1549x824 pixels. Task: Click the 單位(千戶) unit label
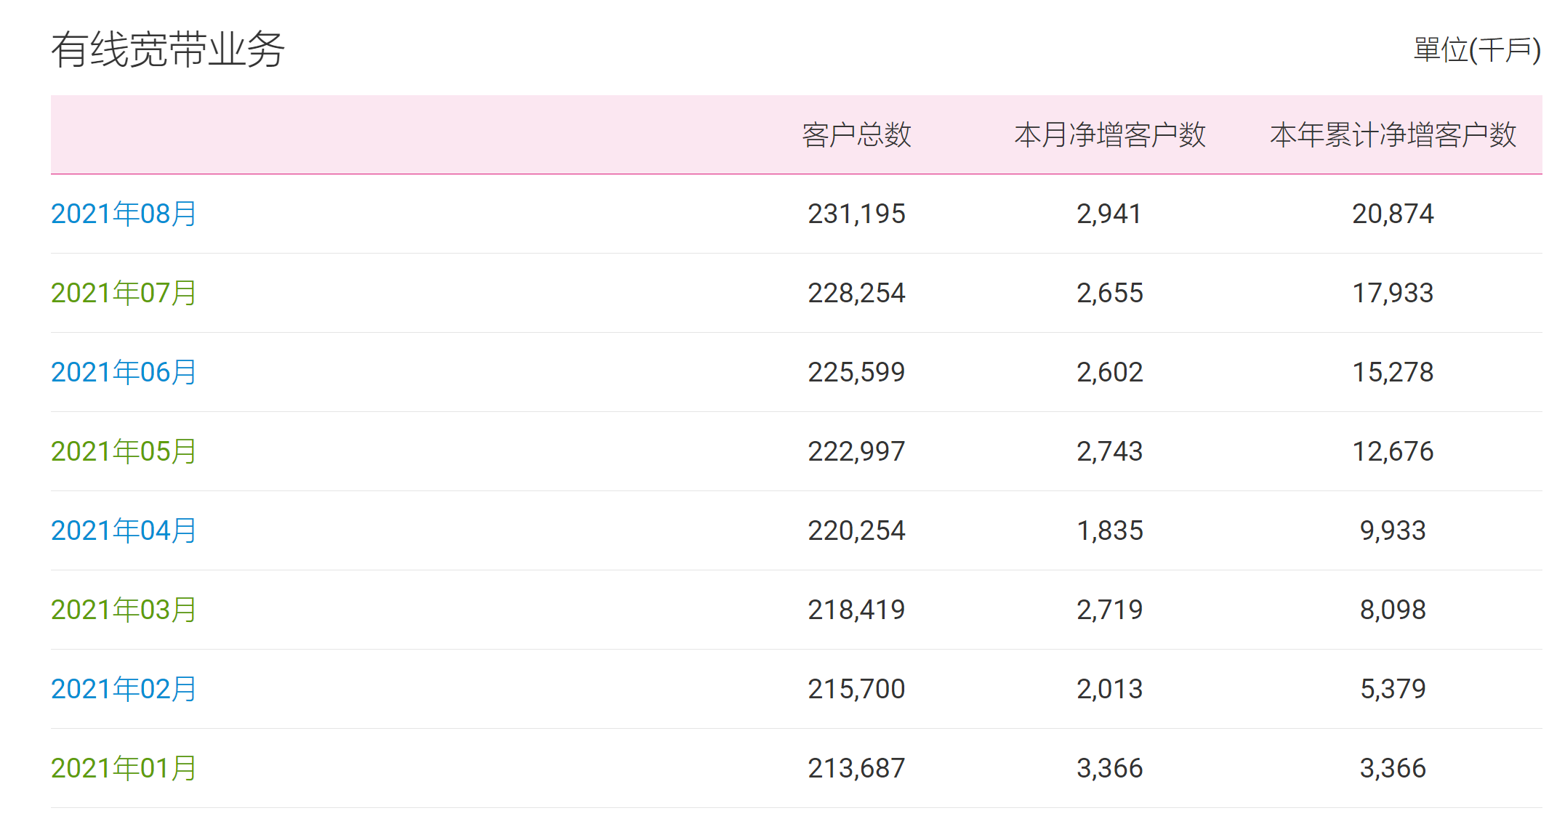(x=1476, y=50)
